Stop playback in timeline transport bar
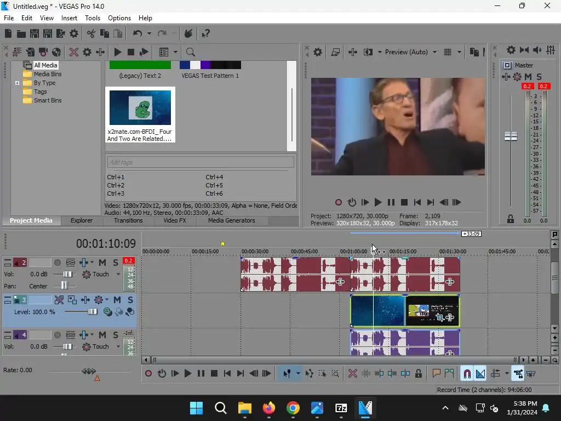Screen dimensions: 561x421 point(214,374)
